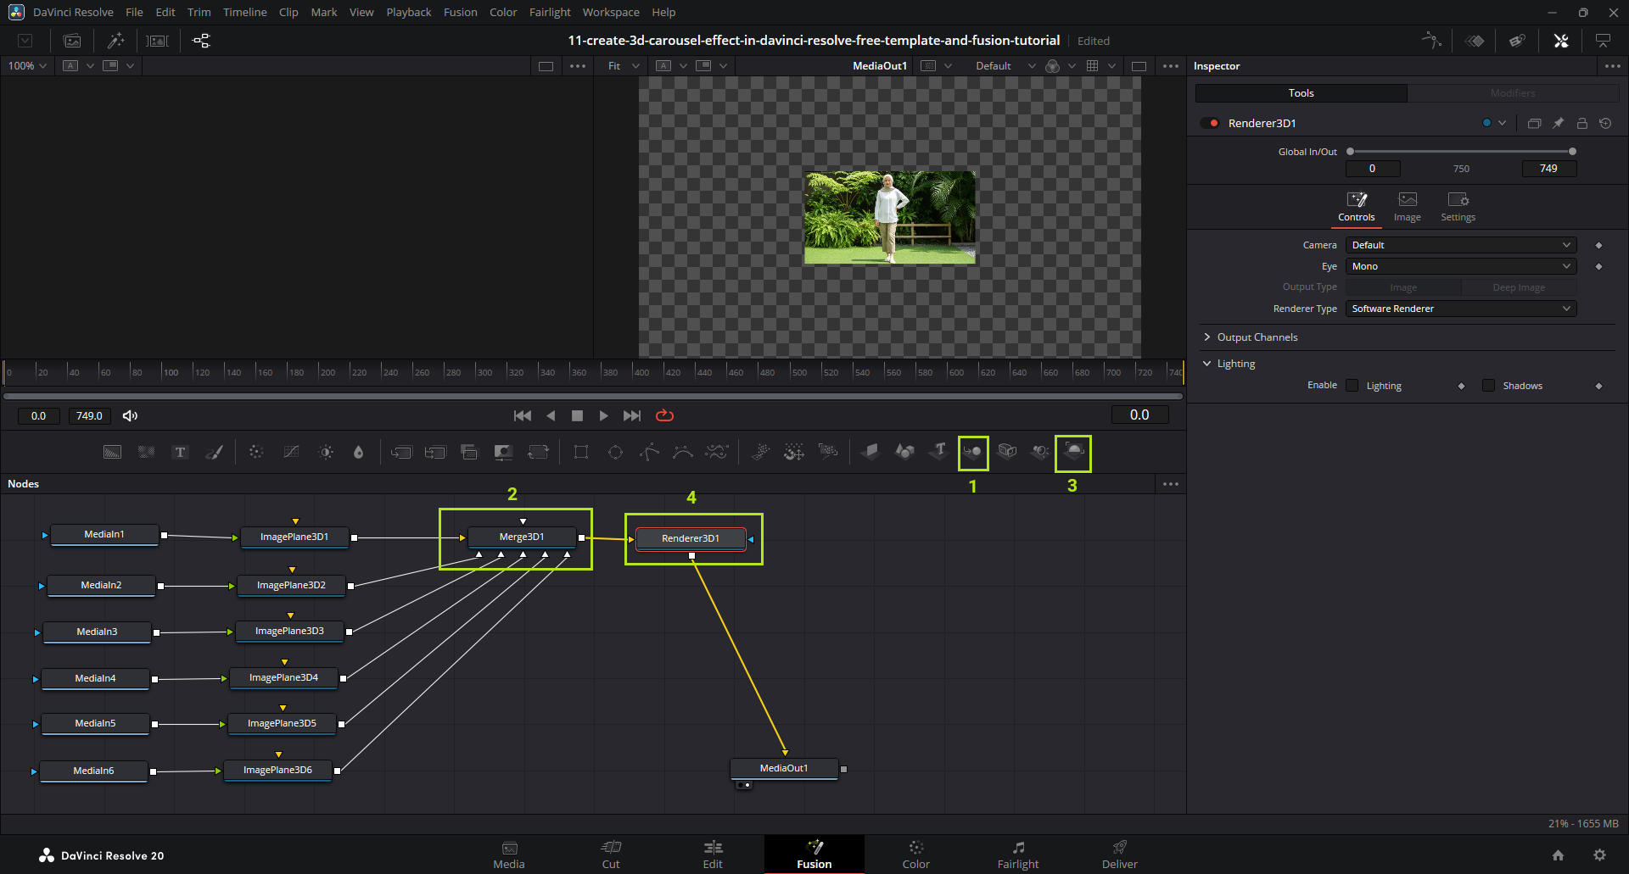Lock the Renderer3D1 tool controls

(1581, 124)
